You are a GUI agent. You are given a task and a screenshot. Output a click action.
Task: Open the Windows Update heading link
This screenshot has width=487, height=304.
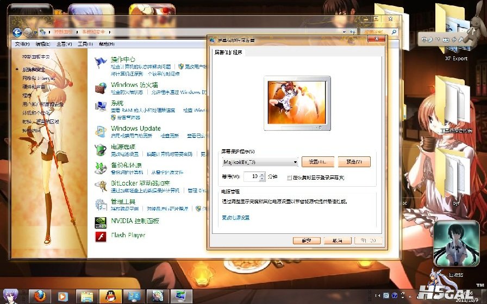pyautogui.click(x=136, y=129)
